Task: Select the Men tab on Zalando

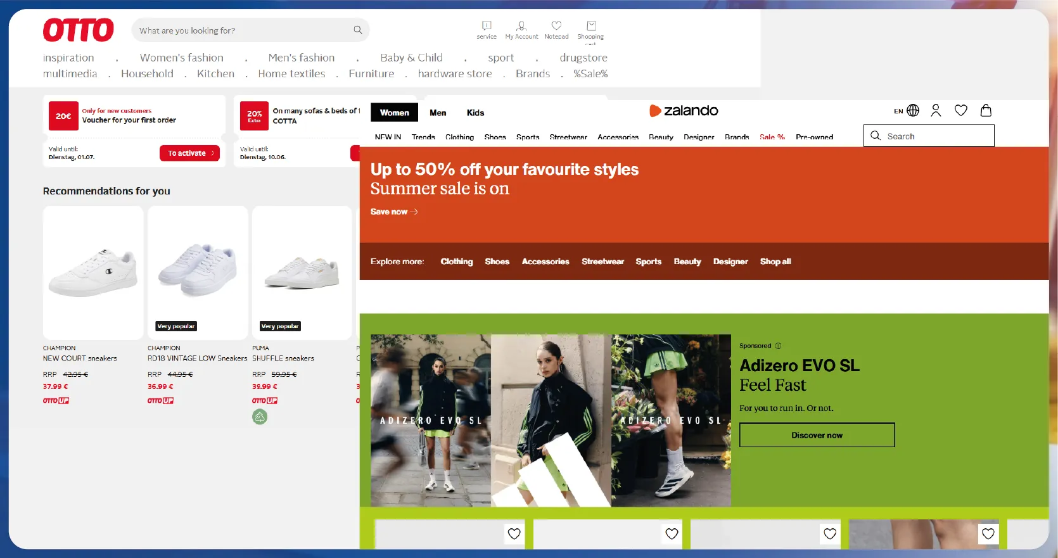Action: point(438,113)
